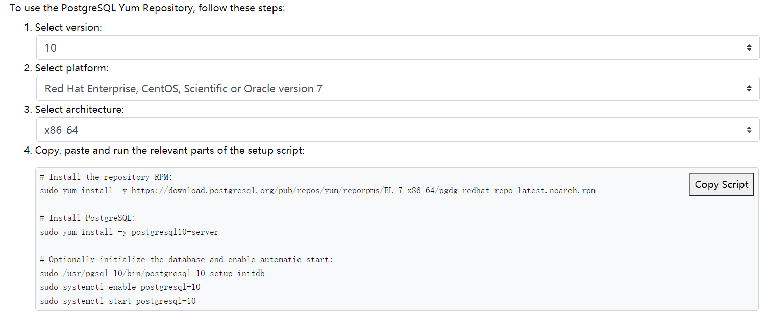Image resolution: width=769 pixels, height=320 pixels.
Task: Click the '# Install the repository RPM:' comment
Action: (x=107, y=177)
